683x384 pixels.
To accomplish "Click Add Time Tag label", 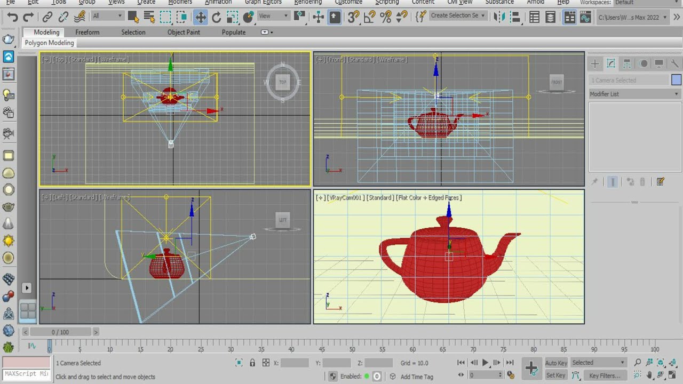I will tap(417, 377).
